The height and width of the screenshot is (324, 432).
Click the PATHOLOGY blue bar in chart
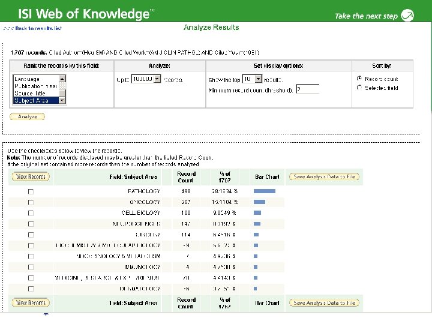[265, 191]
